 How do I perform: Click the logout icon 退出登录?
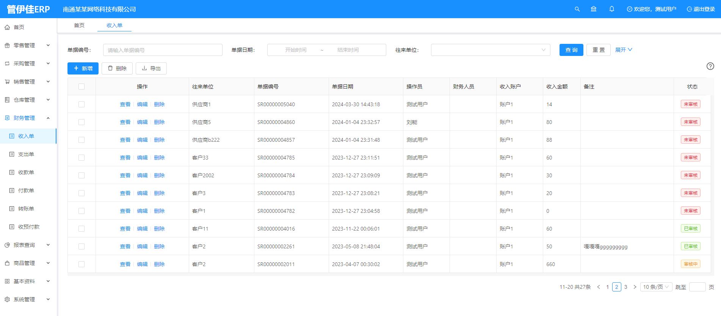(x=689, y=9)
